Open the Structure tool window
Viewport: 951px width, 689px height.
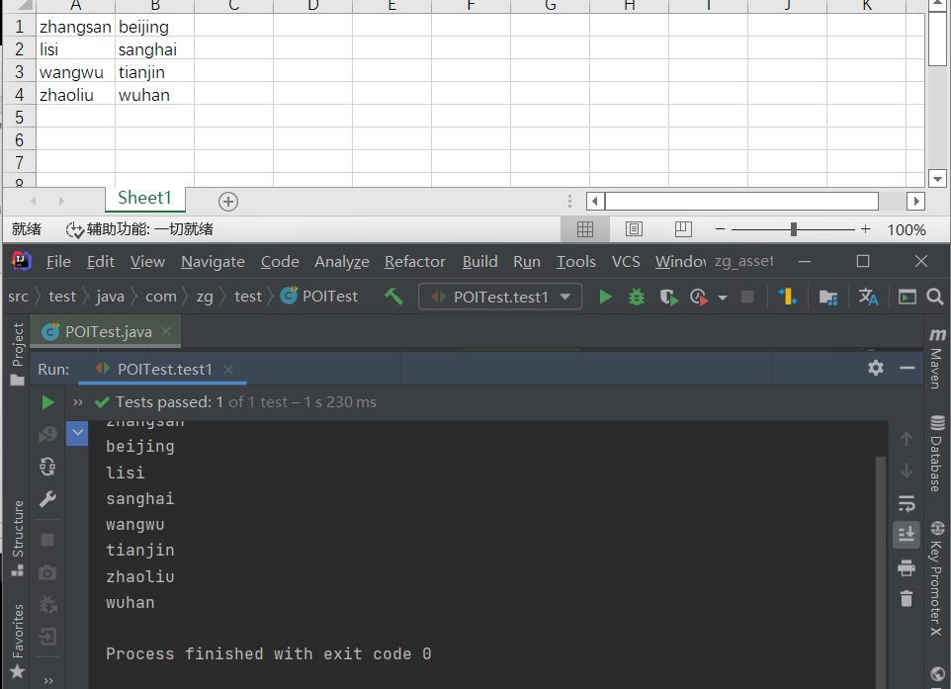(18, 538)
